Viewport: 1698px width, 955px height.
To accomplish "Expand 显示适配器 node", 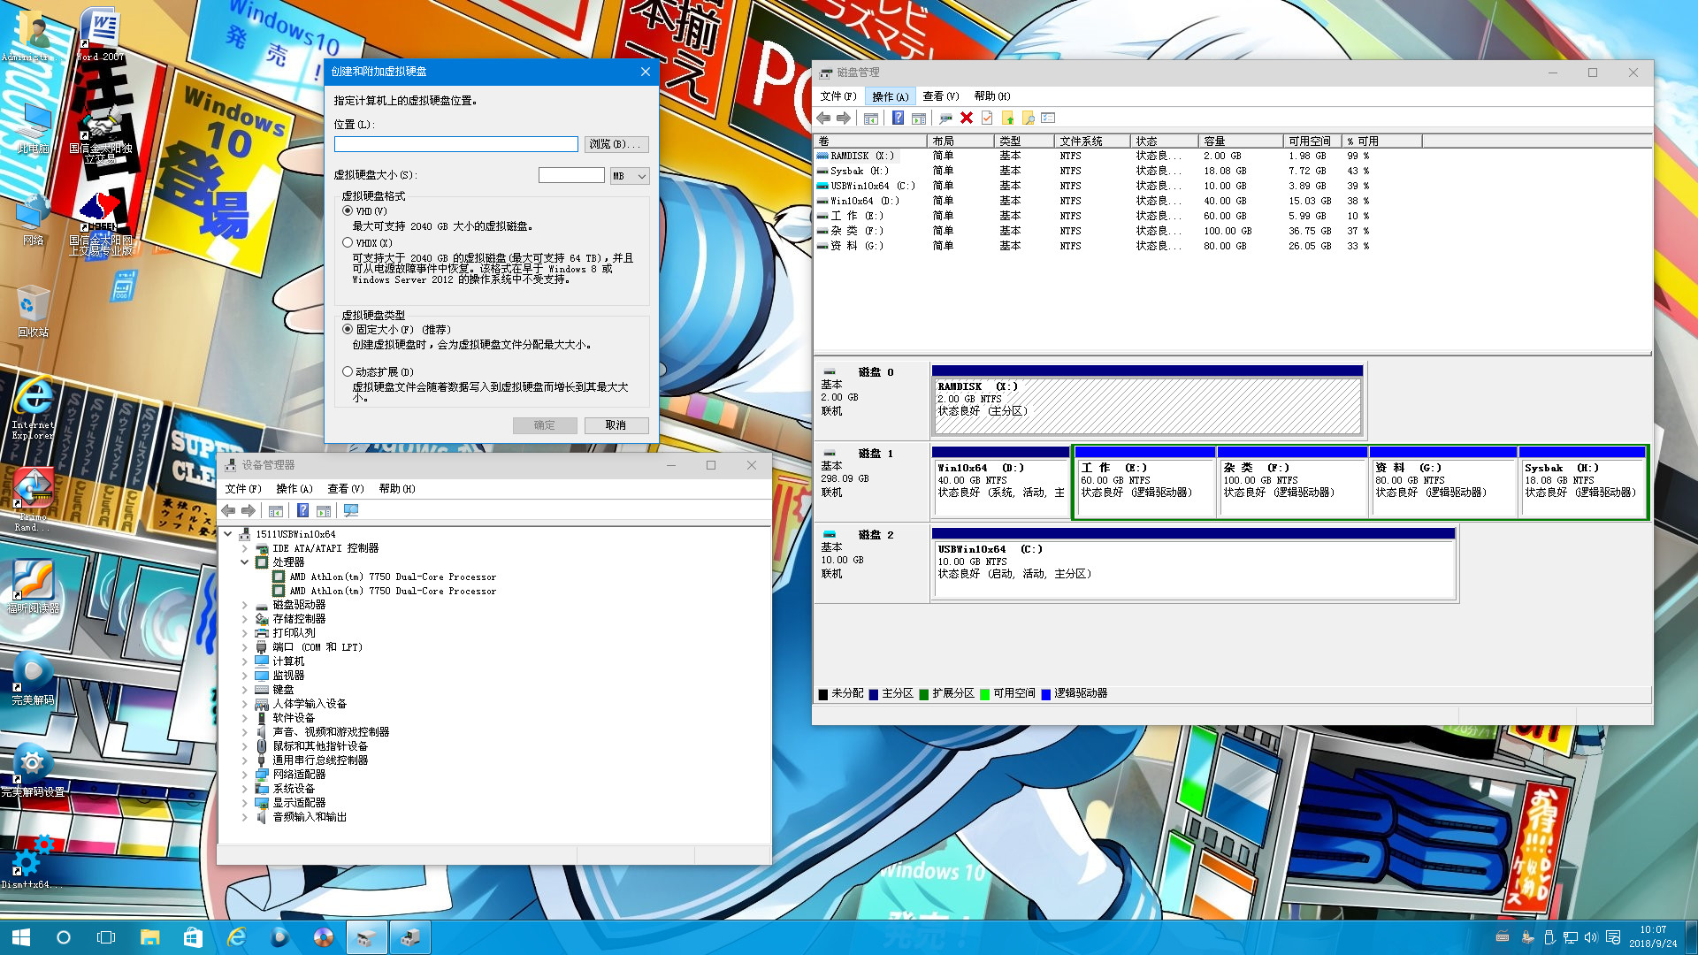I will click(x=245, y=803).
